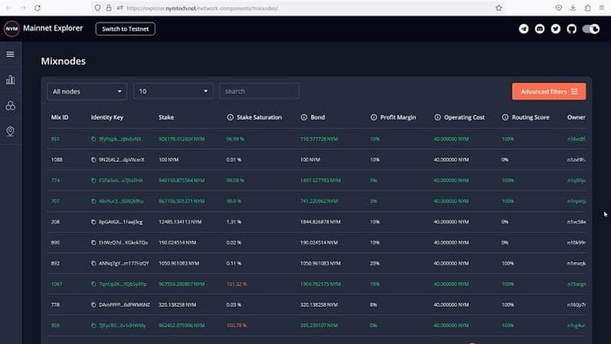Open the network components sidebar icon
Viewport: 611px width, 344px height.
11,105
